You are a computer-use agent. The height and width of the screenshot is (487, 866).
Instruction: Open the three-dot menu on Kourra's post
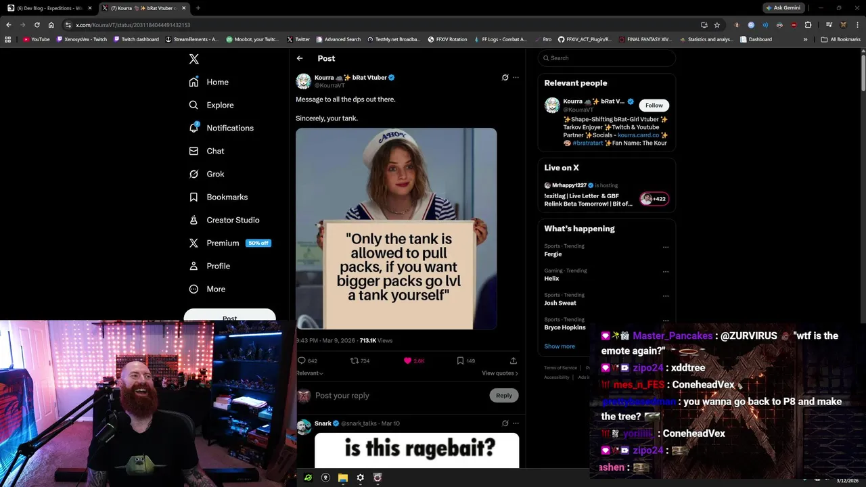pyautogui.click(x=516, y=77)
